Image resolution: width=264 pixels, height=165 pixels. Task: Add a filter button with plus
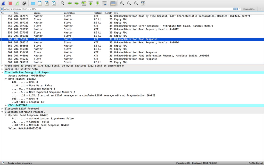tap(261, 9)
